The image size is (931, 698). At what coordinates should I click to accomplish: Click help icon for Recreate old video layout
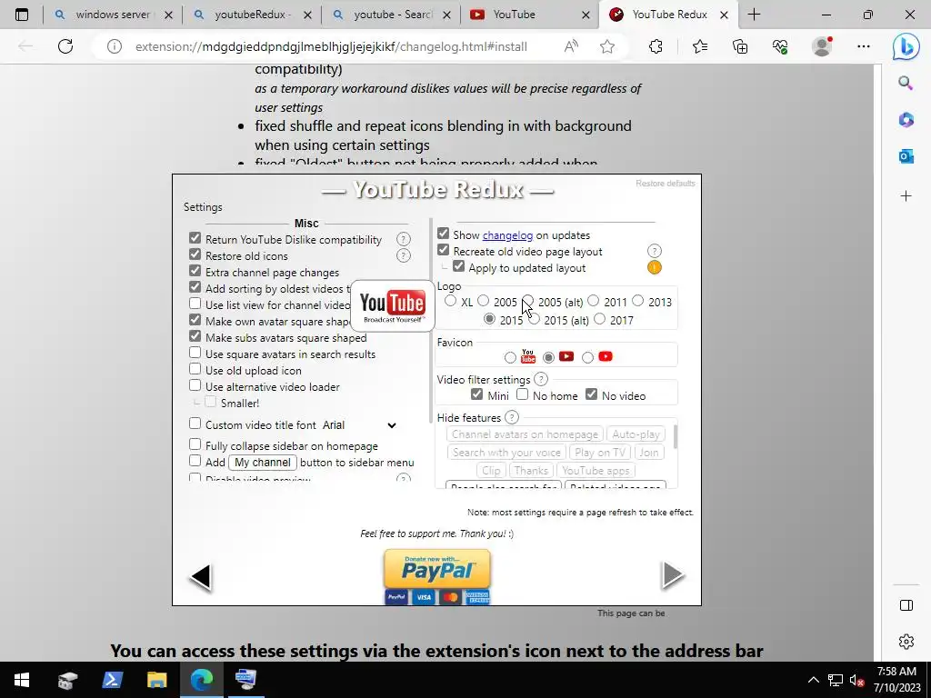[x=655, y=251]
